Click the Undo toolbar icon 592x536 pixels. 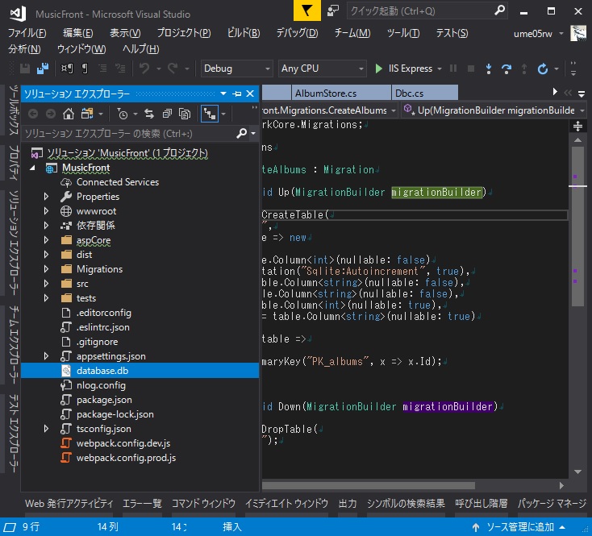point(144,69)
